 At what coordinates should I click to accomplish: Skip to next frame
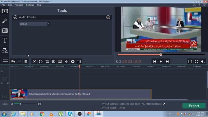pos(167,61)
